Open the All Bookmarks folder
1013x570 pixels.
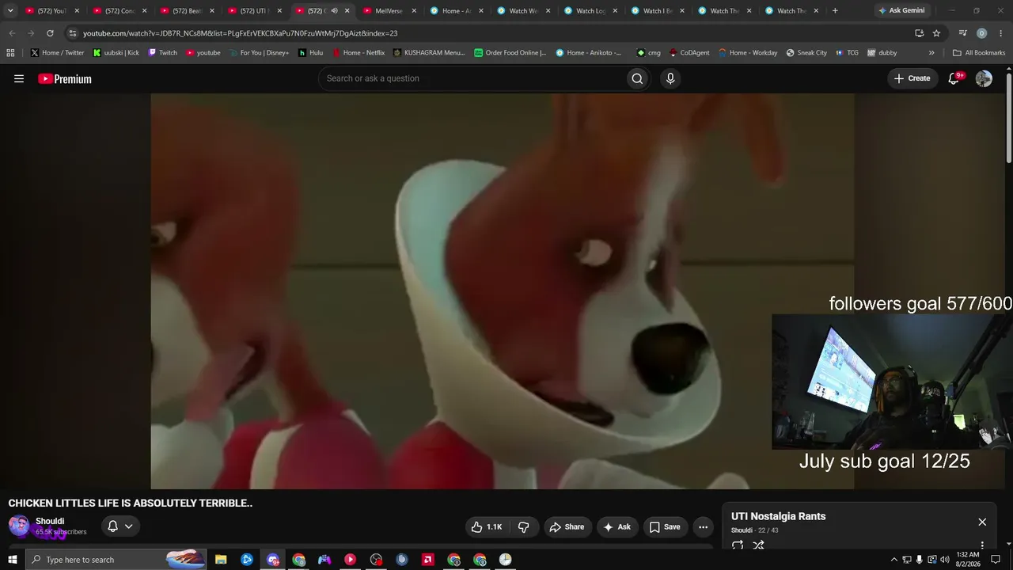[x=979, y=53]
